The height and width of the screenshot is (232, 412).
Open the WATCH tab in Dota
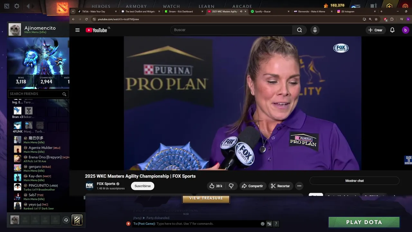point(171,6)
